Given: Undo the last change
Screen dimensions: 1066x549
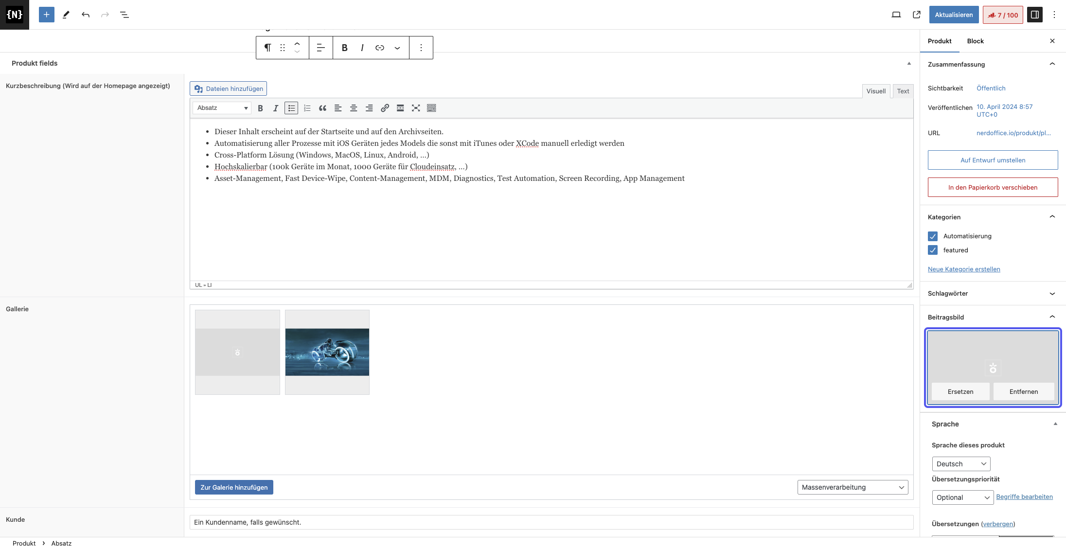Looking at the screenshot, I should [x=86, y=15].
